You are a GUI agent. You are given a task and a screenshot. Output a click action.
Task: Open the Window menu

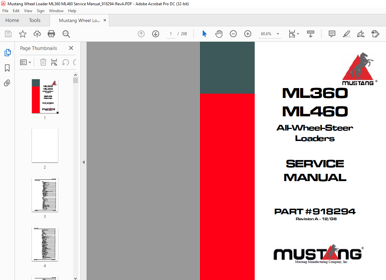coord(56,11)
